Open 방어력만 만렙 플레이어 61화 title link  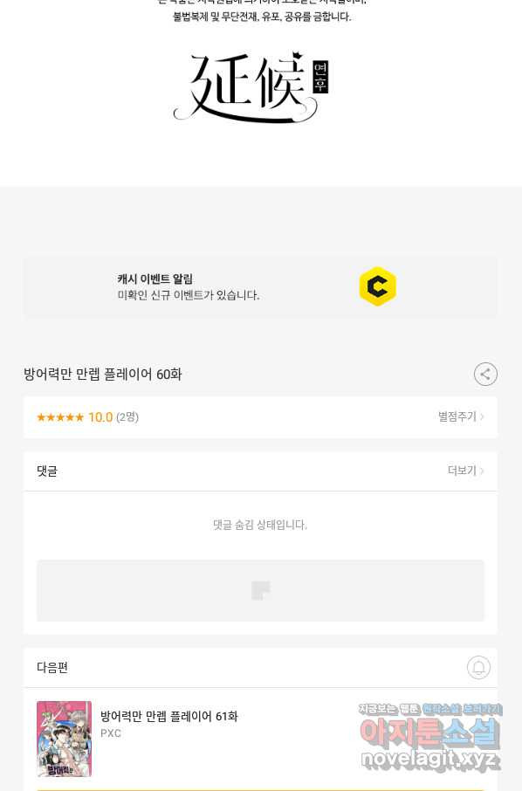[169, 716]
